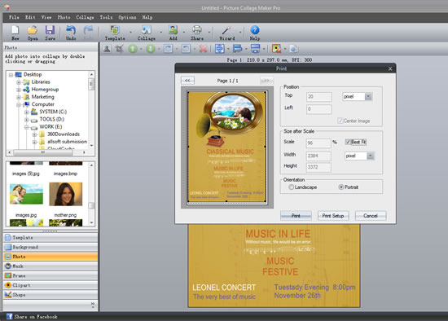This screenshot has height=321, width=448.
Task: Click the flower picture settings icon
Action: pyautogui.click(x=276, y=49)
